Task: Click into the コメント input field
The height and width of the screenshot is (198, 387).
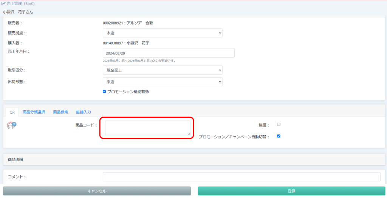Action: (x=241, y=177)
